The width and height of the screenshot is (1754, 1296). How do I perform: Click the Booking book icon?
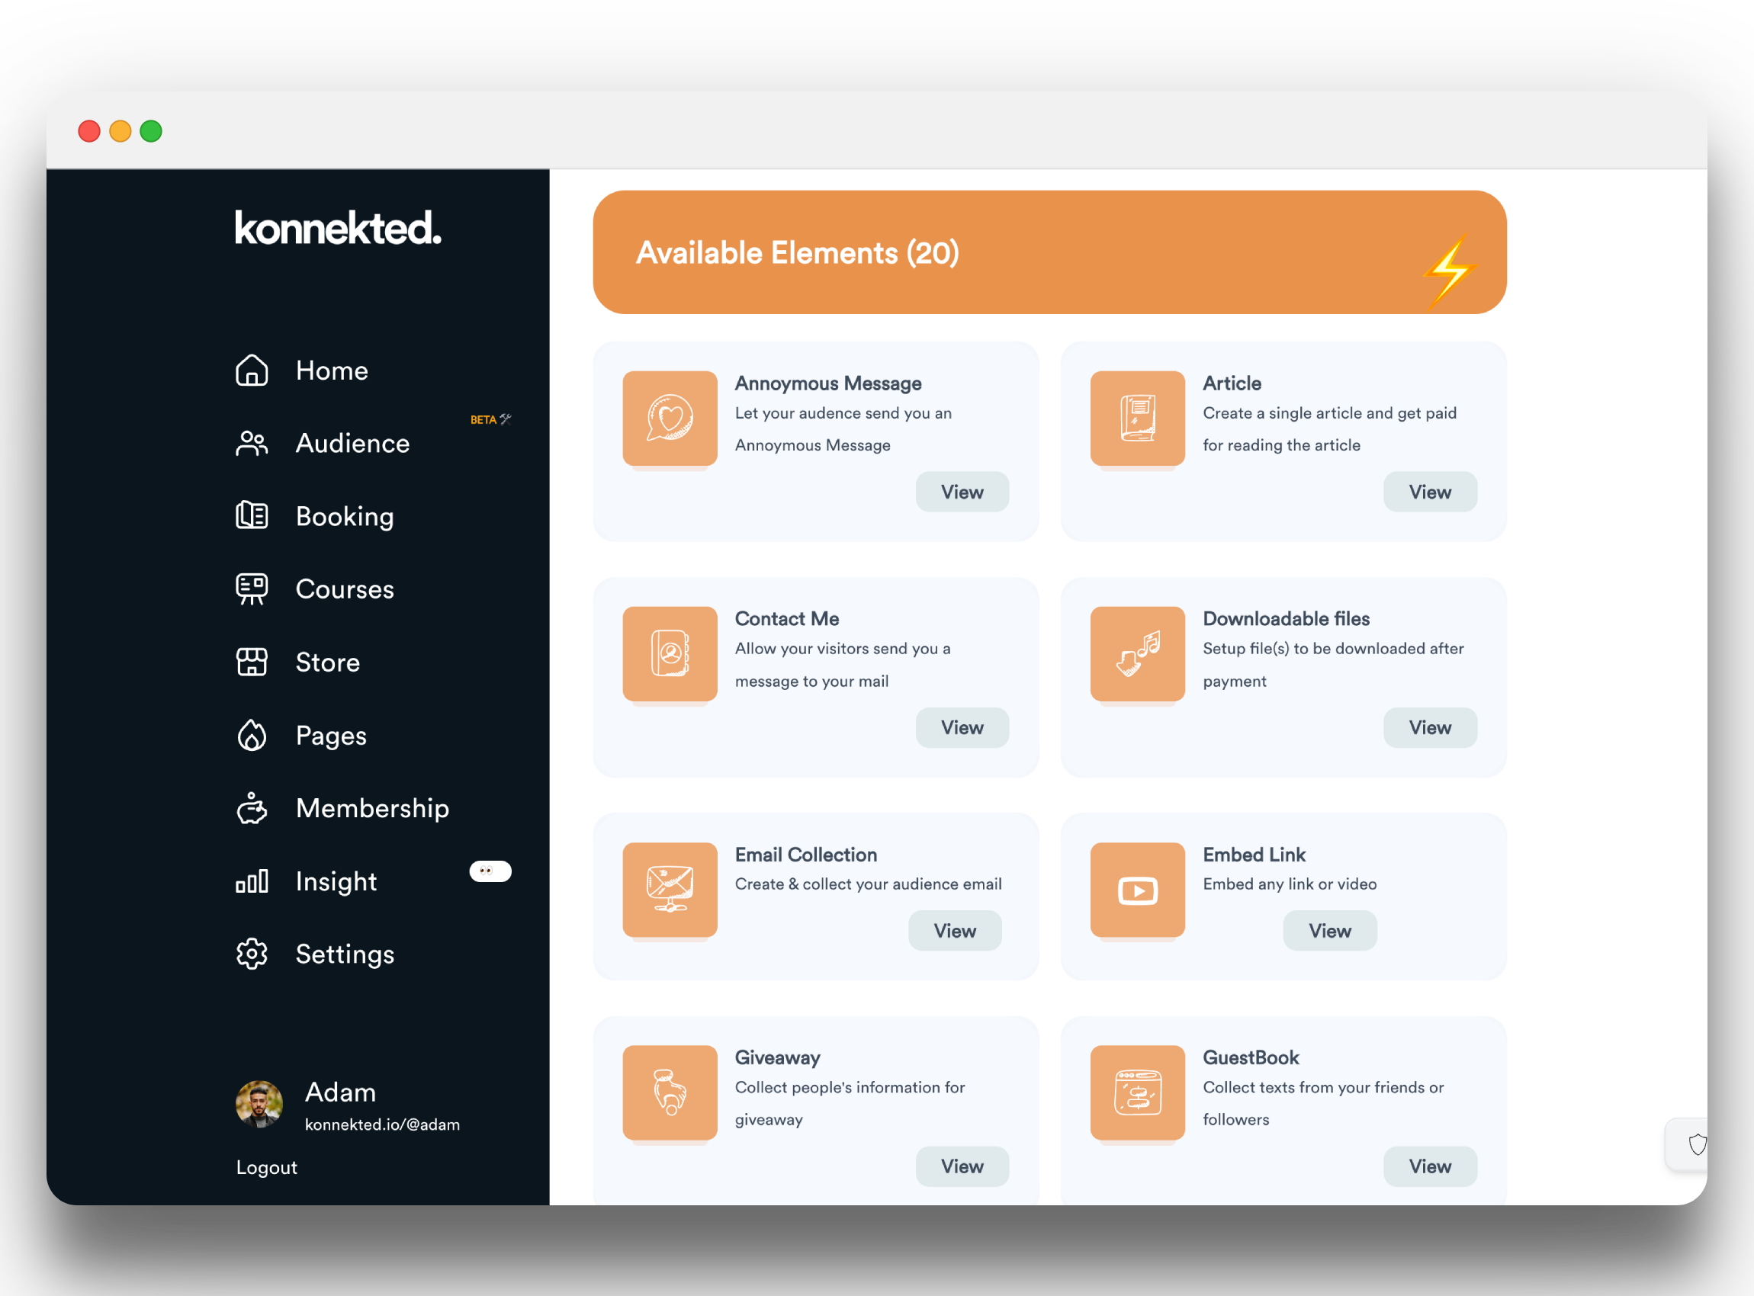coord(252,516)
